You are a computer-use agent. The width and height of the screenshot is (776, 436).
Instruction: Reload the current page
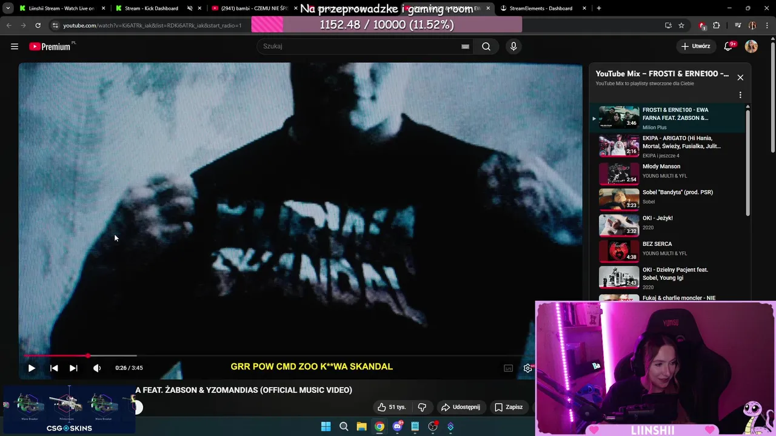[x=38, y=25]
